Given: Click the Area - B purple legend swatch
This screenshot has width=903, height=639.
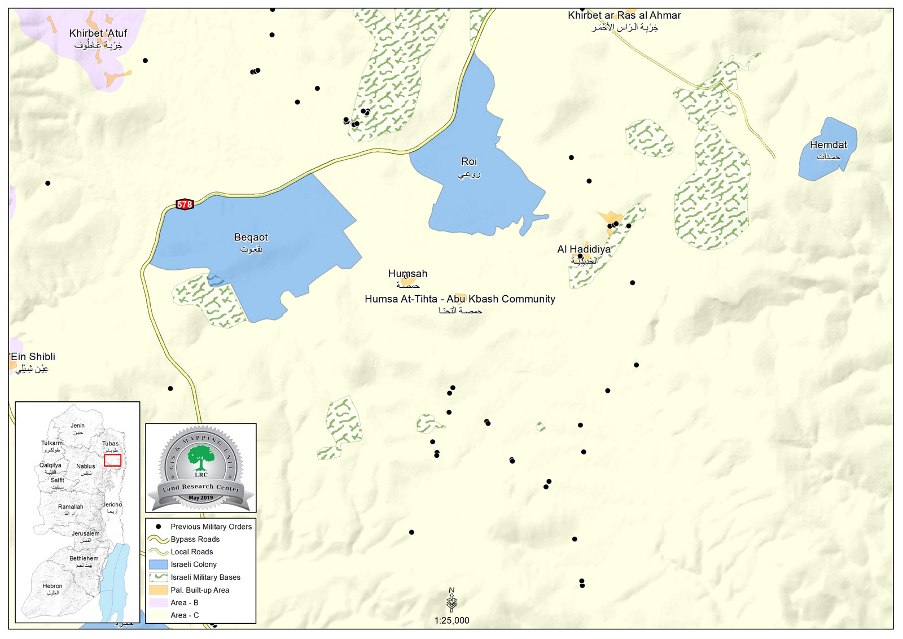Looking at the screenshot, I should pyautogui.click(x=158, y=603).
